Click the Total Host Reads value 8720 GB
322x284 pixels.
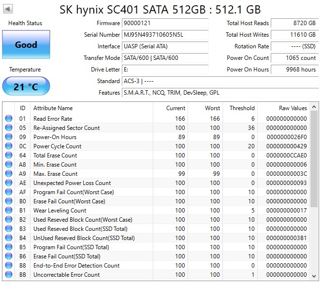pyautogui.click(x=295, y=23)
